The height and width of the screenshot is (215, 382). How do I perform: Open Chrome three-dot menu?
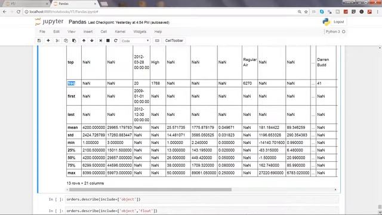(x=378, y=12)
